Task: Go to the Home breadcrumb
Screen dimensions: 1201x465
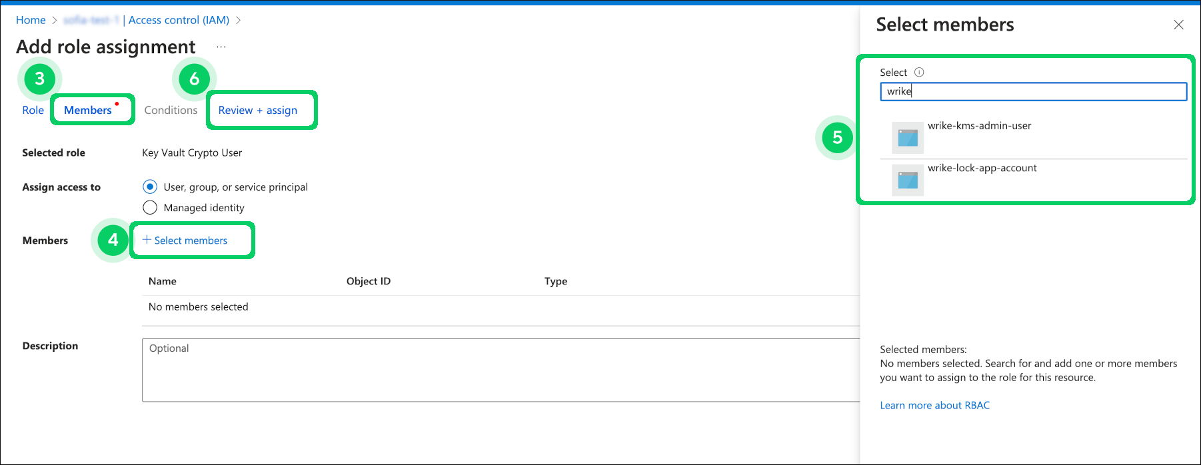Action: (x=31, y=20)
